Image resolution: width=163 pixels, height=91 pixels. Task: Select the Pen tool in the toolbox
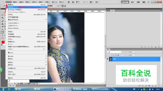tap(3, 32)
